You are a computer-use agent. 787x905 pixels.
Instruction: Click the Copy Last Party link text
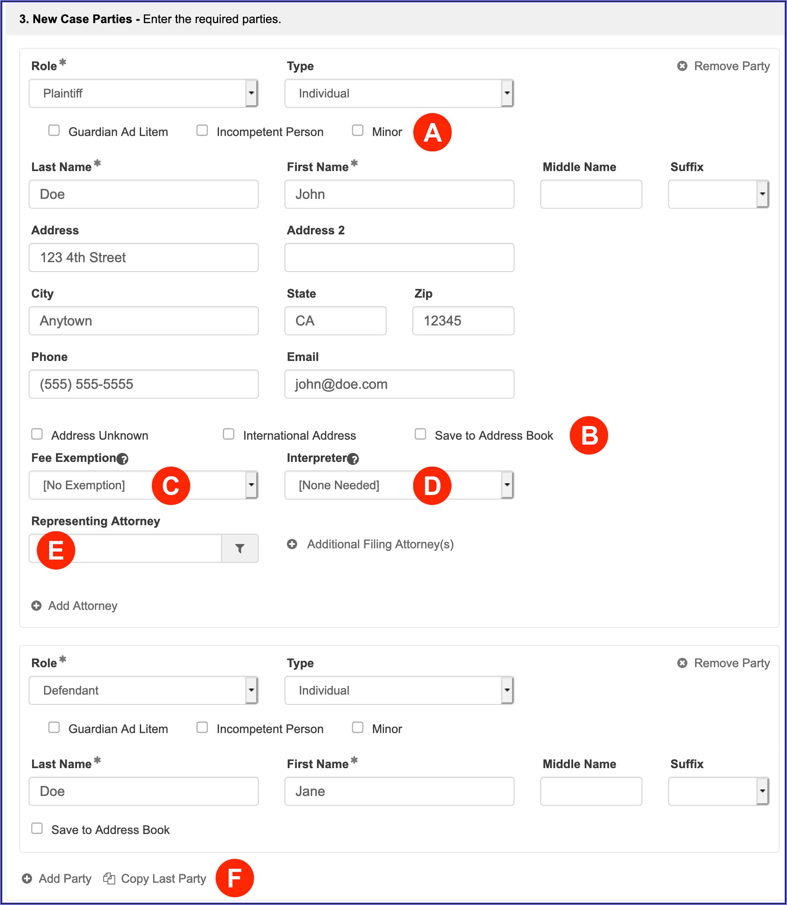pos(163,878)
